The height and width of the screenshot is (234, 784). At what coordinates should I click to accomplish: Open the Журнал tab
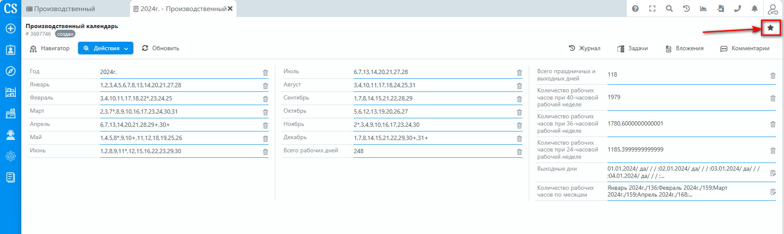click(x=585, y=49)
